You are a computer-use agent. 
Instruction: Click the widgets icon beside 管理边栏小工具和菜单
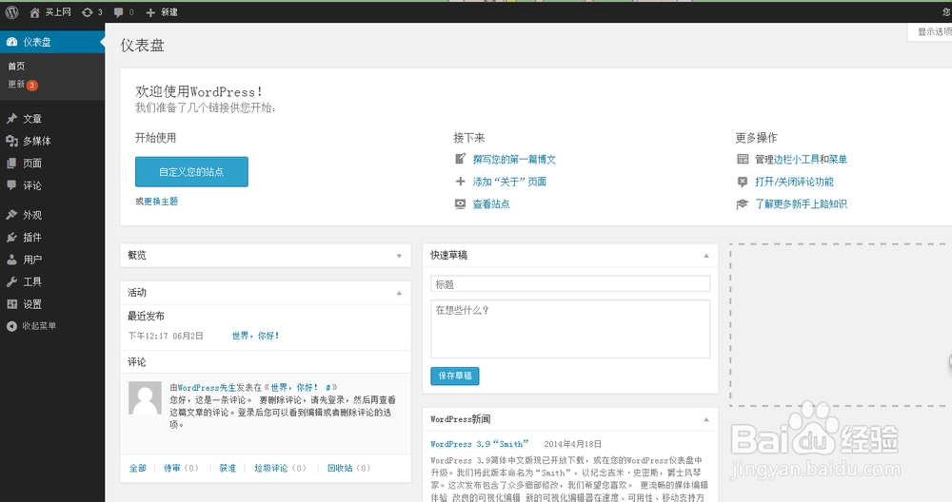pos(743,159)
